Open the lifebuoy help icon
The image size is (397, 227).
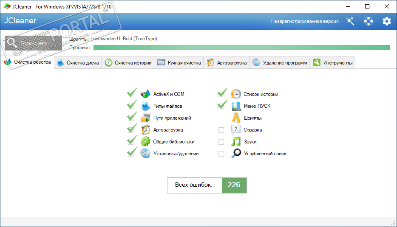(x=369, y=21)
